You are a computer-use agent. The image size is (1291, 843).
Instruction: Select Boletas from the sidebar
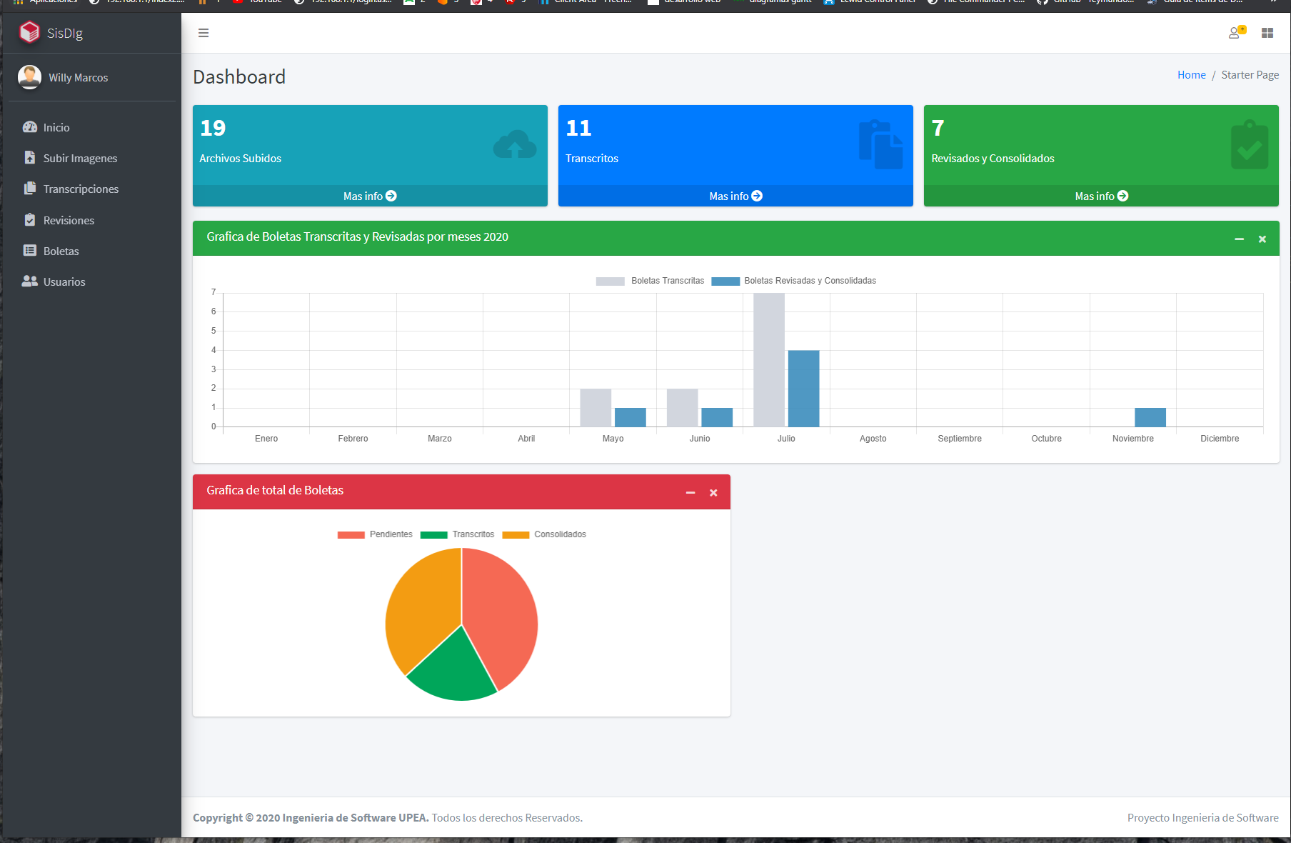click(61, 251)
